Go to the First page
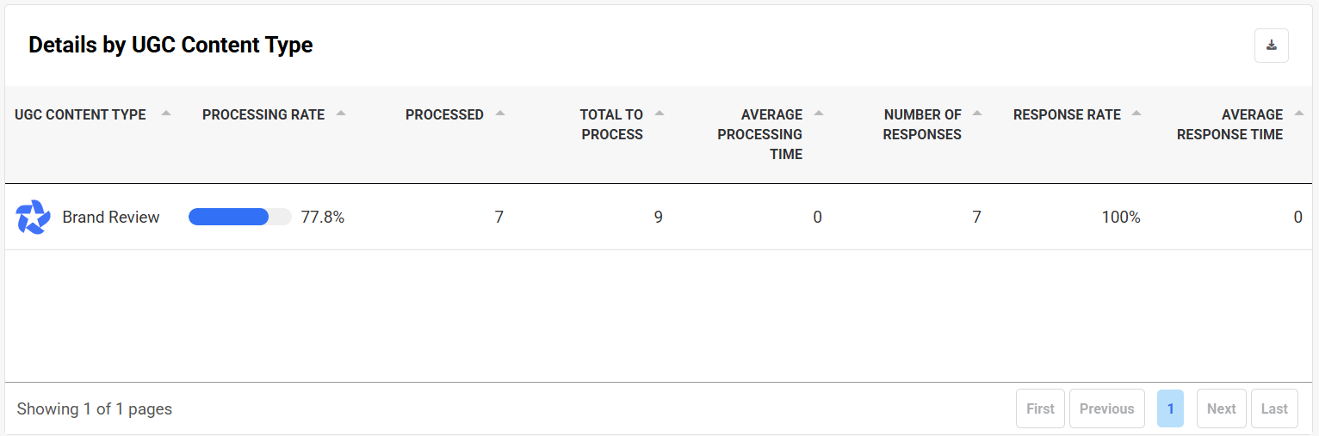This screenshot has height=436, width=1319. 1040,408
